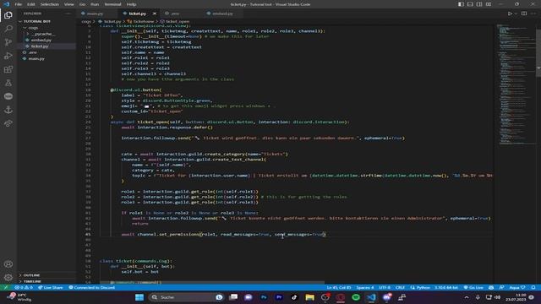541x304 pixels.
Task: Collapse the cogs folder in Explorer
Action: (x=33, y=28)
